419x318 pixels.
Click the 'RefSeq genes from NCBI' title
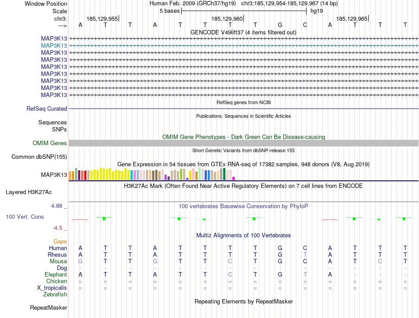(x=243, y=102)
